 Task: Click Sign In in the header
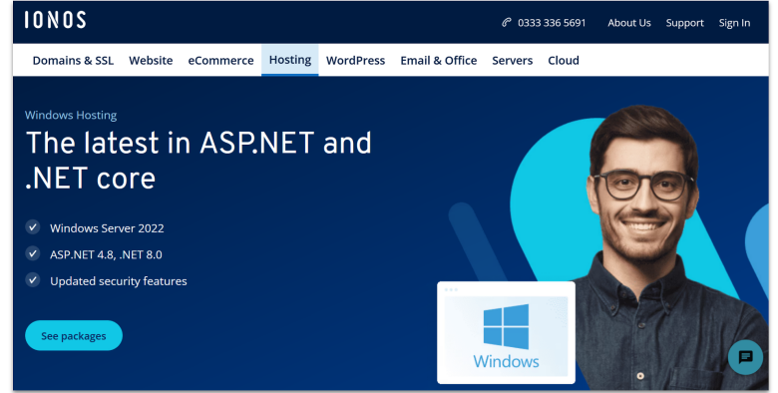[734, 23]
